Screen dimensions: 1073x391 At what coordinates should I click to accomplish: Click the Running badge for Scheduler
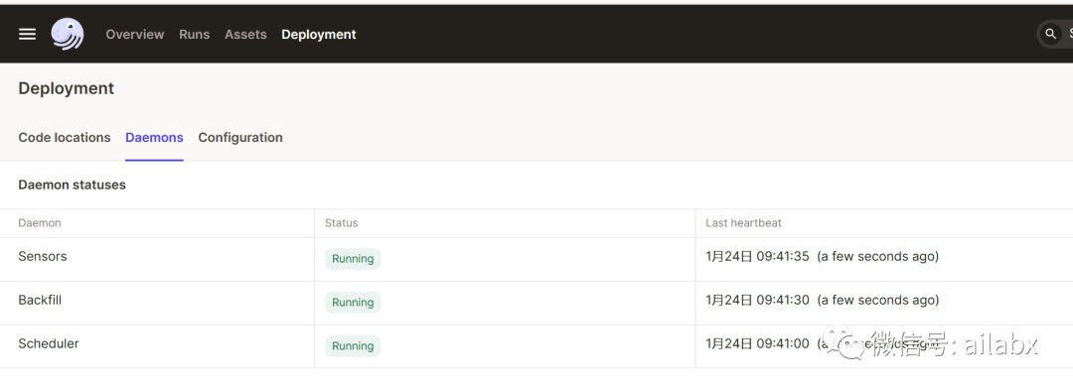tap(353, 346)
